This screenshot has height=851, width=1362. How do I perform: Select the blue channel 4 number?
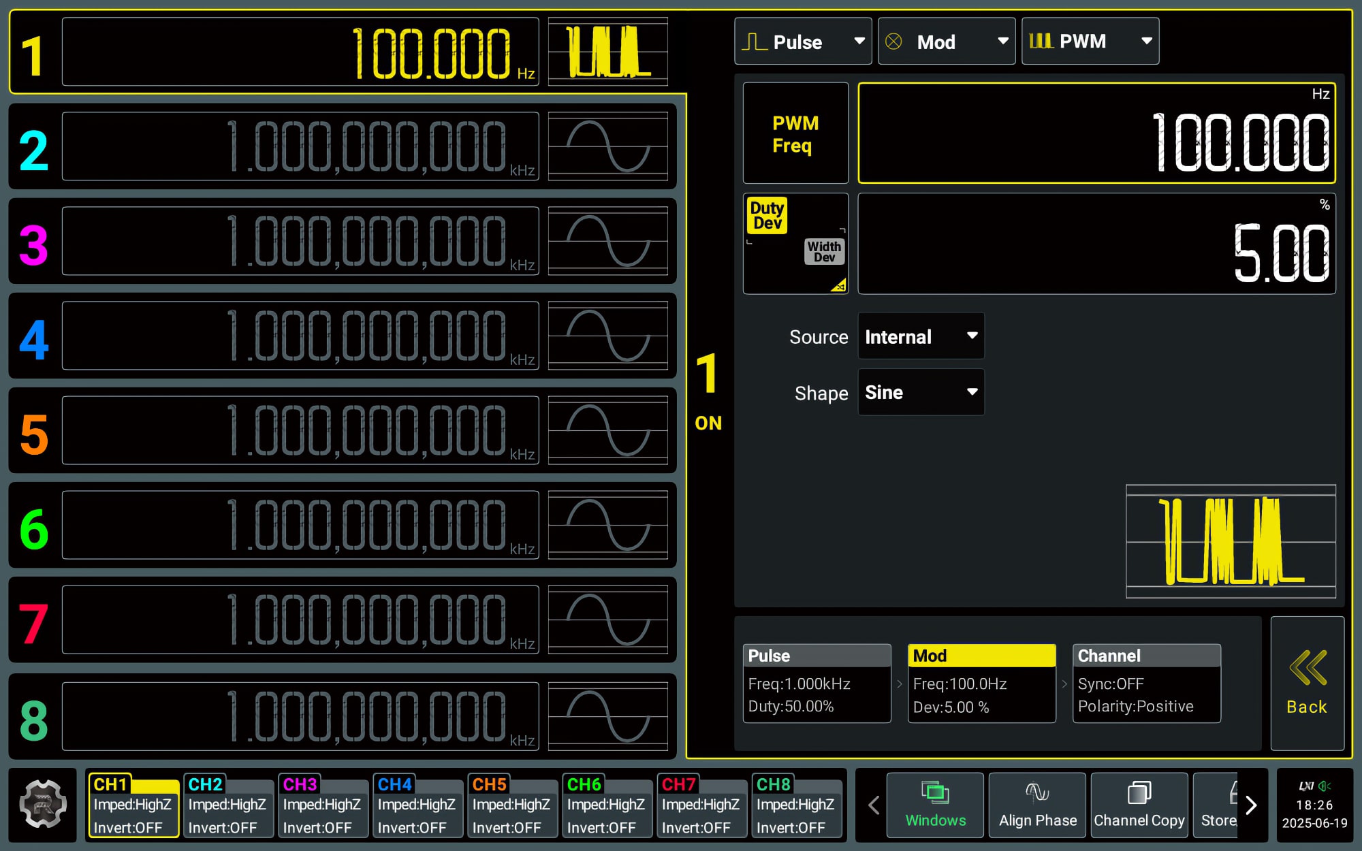coord(33,340)
